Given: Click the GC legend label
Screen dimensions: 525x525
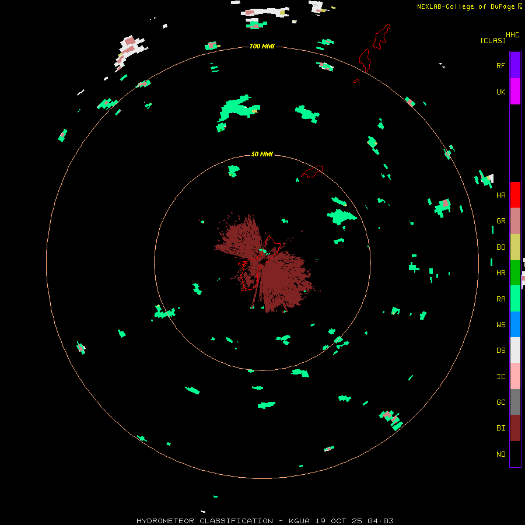Looking at the screenshot, I should click(x=501, y=402).
